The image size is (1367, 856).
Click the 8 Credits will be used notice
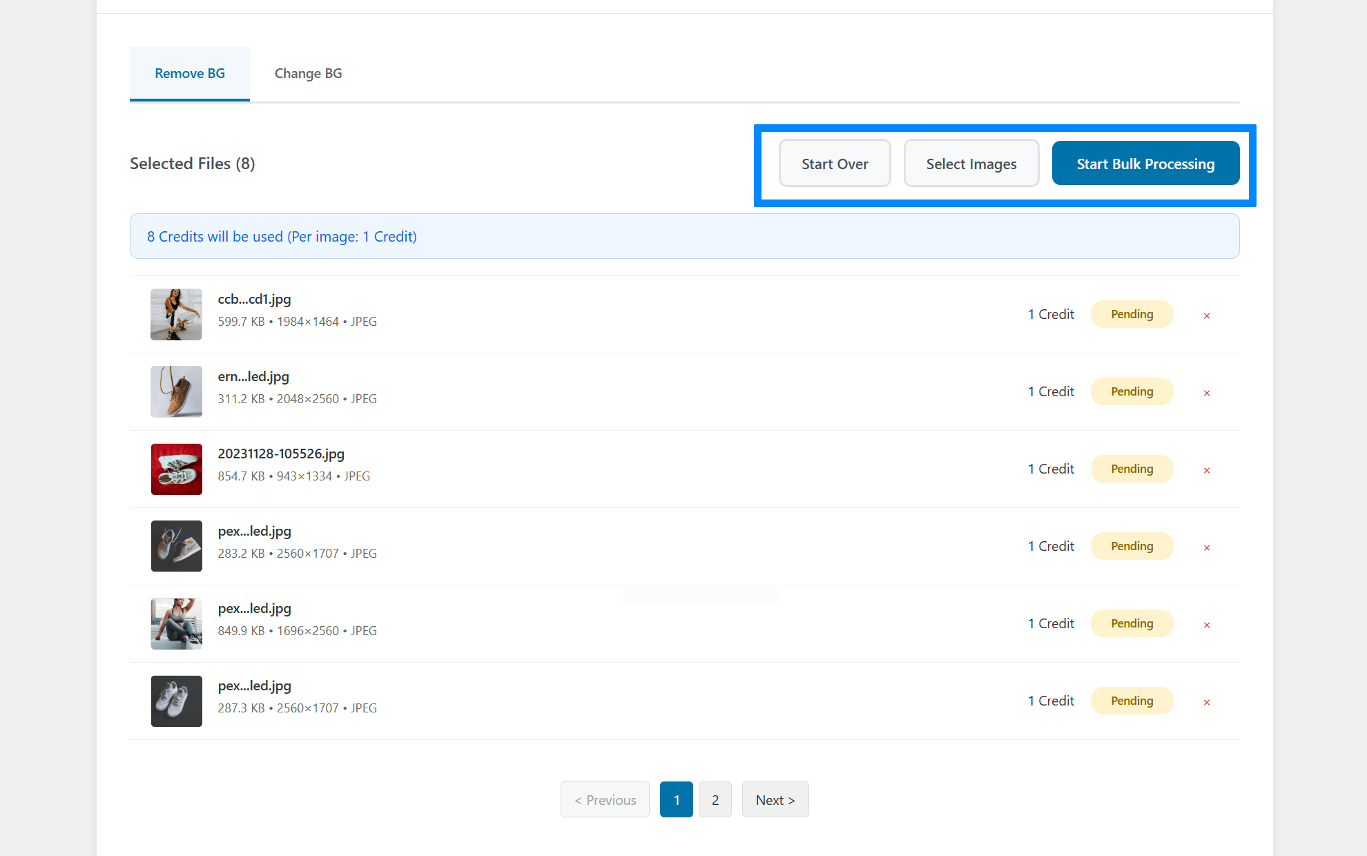click(x=282, y=236)
